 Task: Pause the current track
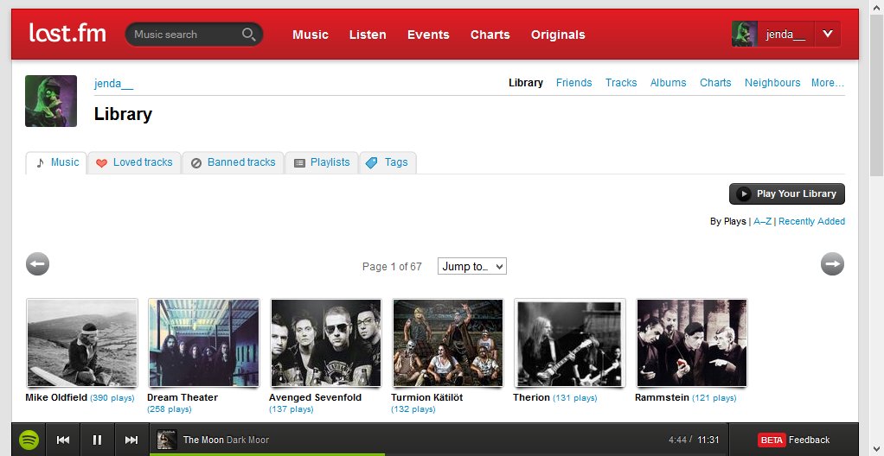(98, 440)
